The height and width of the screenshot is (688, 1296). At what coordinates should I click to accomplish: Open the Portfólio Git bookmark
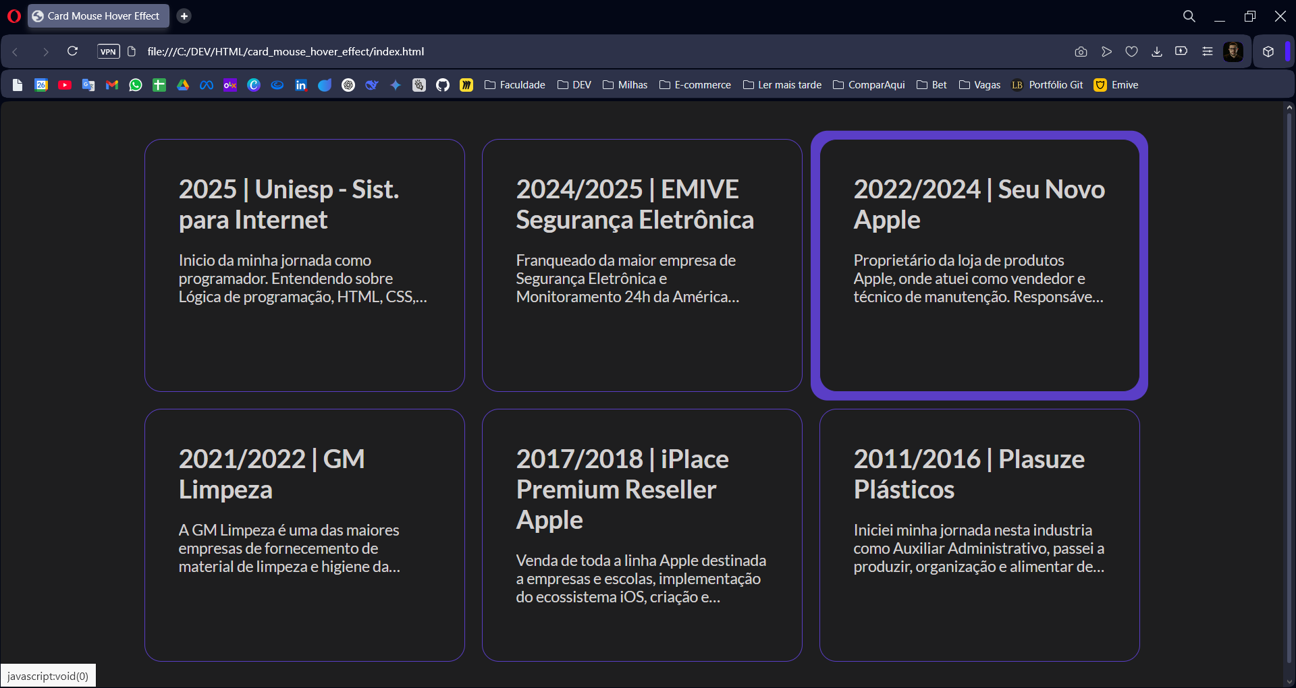(x=1047, y=85)
